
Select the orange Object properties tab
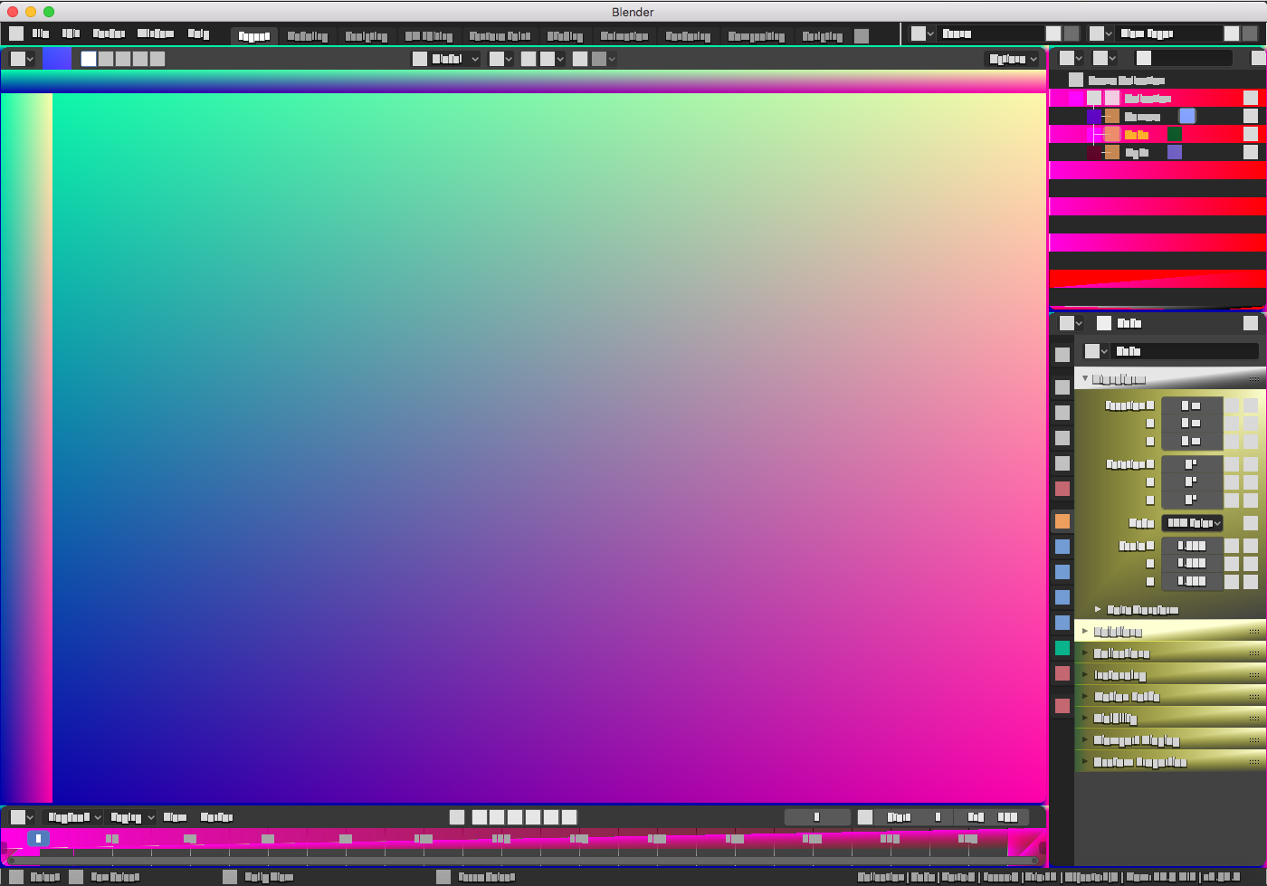[x=1062, y=521]
